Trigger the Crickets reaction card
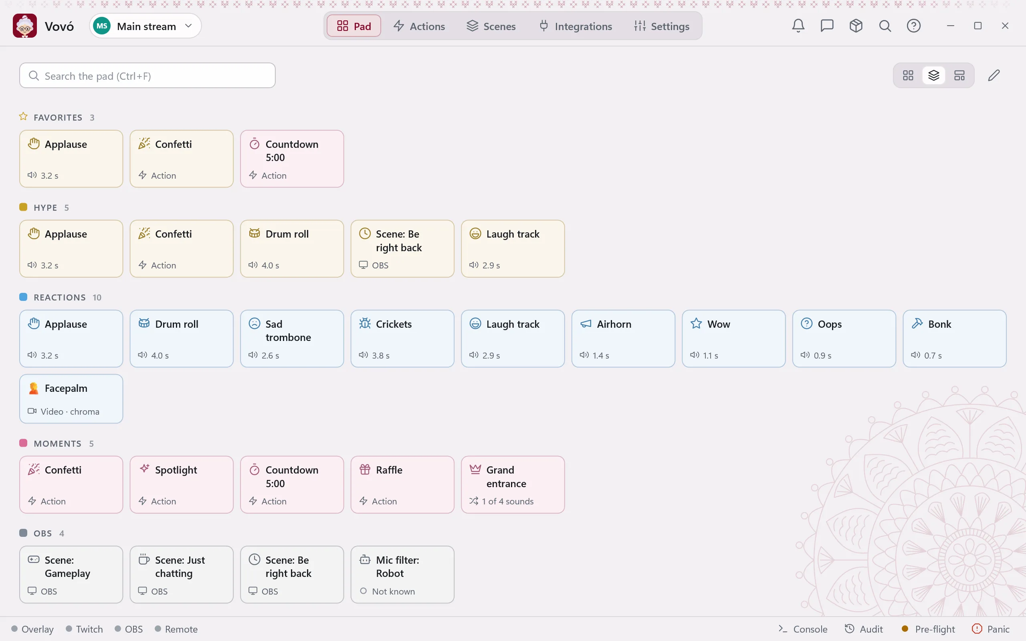Screen dimensions: 1026x641 (x=402, y=338)
